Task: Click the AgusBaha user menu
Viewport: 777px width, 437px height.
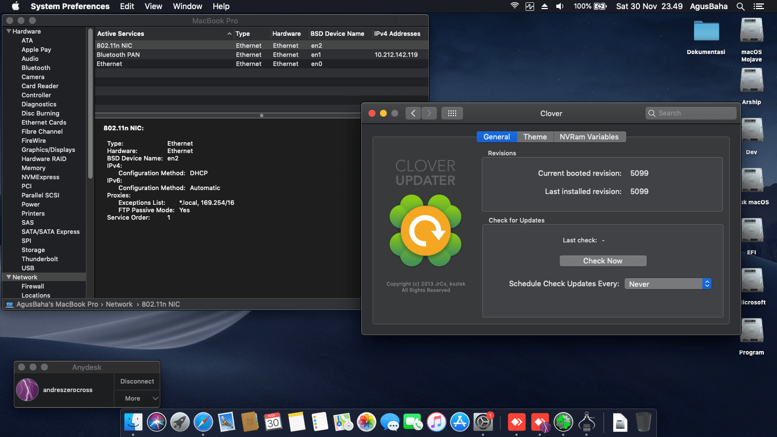Action: [x=709, y=6]
